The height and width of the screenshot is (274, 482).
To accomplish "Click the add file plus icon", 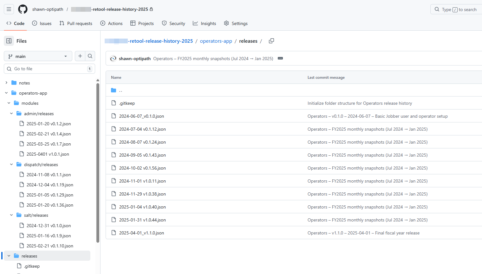I will (80, 56).
